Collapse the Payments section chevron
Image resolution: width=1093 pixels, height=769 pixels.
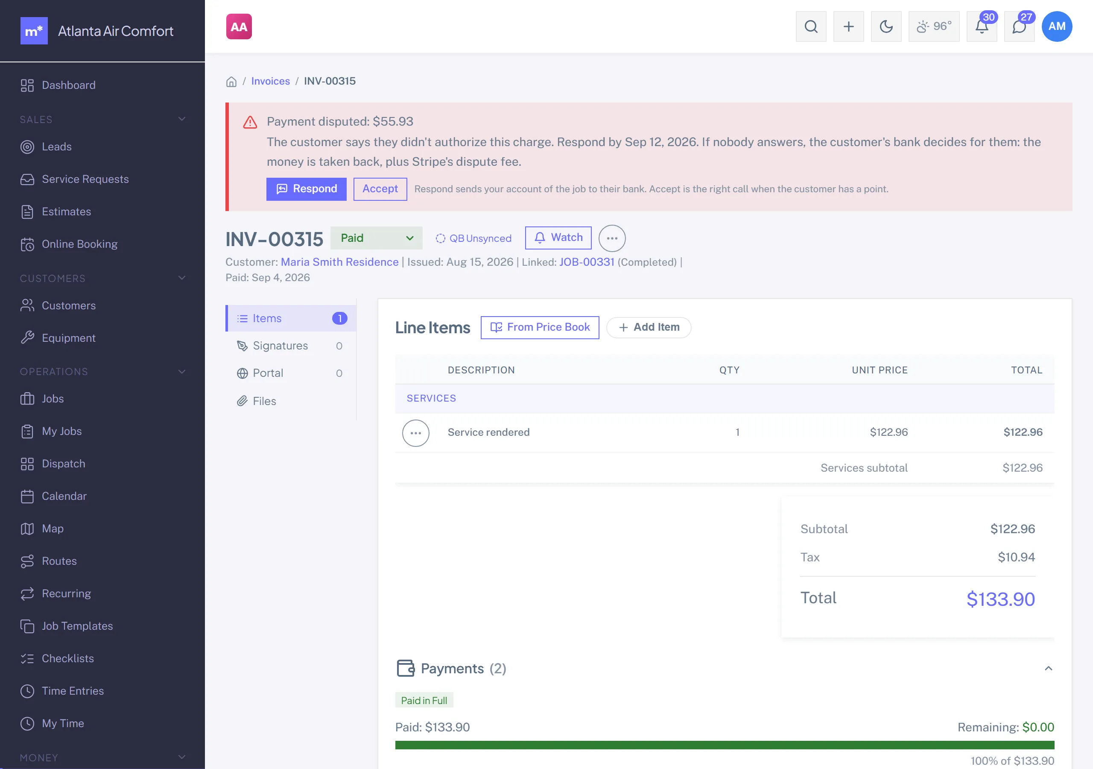tap(1048, 669)
